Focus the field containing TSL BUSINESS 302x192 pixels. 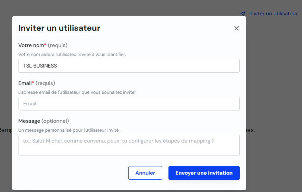pos(129,66)
